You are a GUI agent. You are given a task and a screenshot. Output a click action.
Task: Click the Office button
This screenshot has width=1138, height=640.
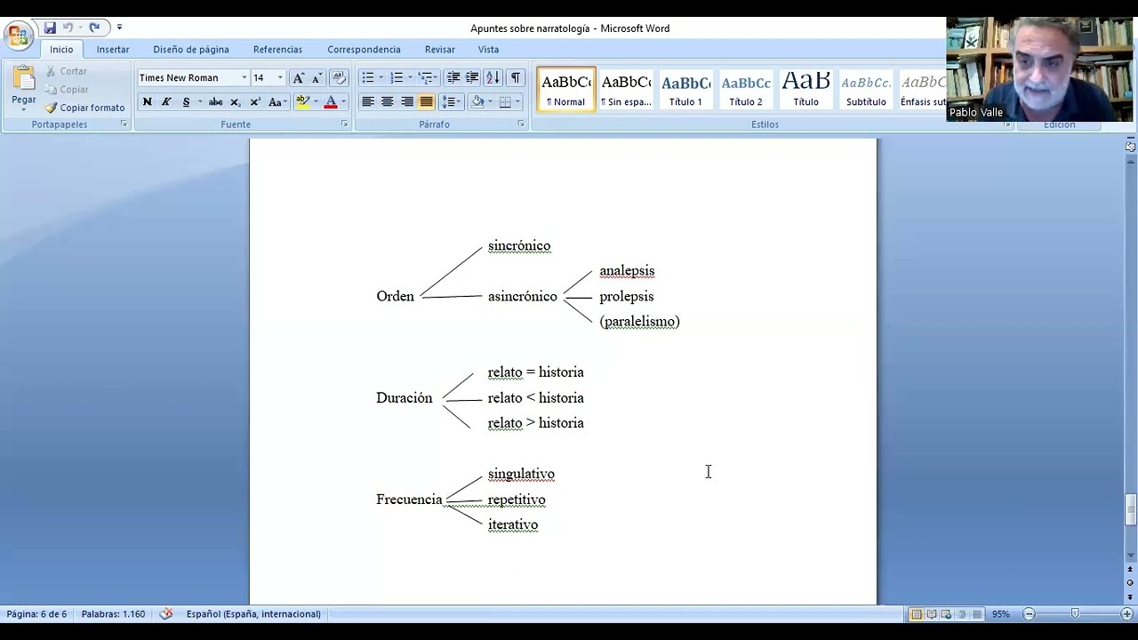(x=18, y=36)
